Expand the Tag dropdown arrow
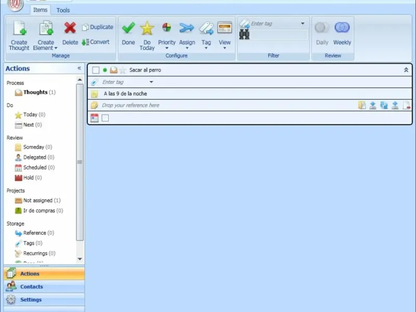Screen dimensions: 416x312 pos(206,48)
